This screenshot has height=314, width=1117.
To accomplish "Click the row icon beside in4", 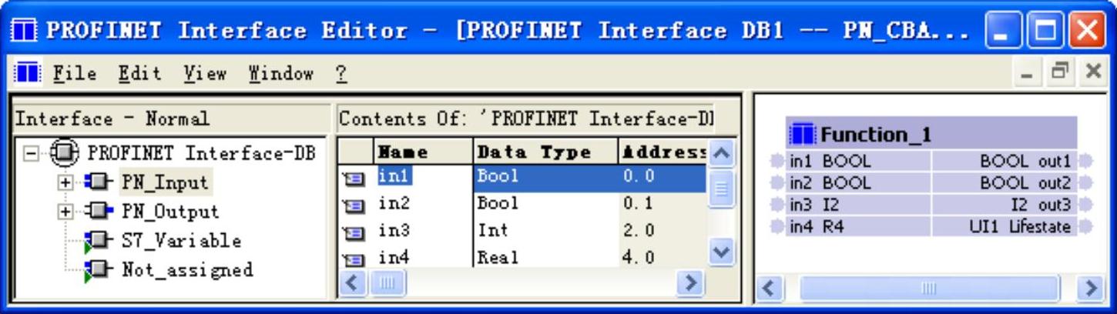I will [x=351, y=259].
